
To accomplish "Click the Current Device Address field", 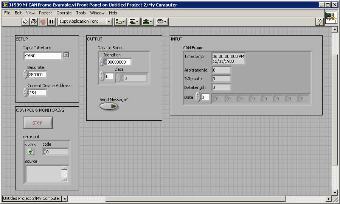I will pos(37,93).
